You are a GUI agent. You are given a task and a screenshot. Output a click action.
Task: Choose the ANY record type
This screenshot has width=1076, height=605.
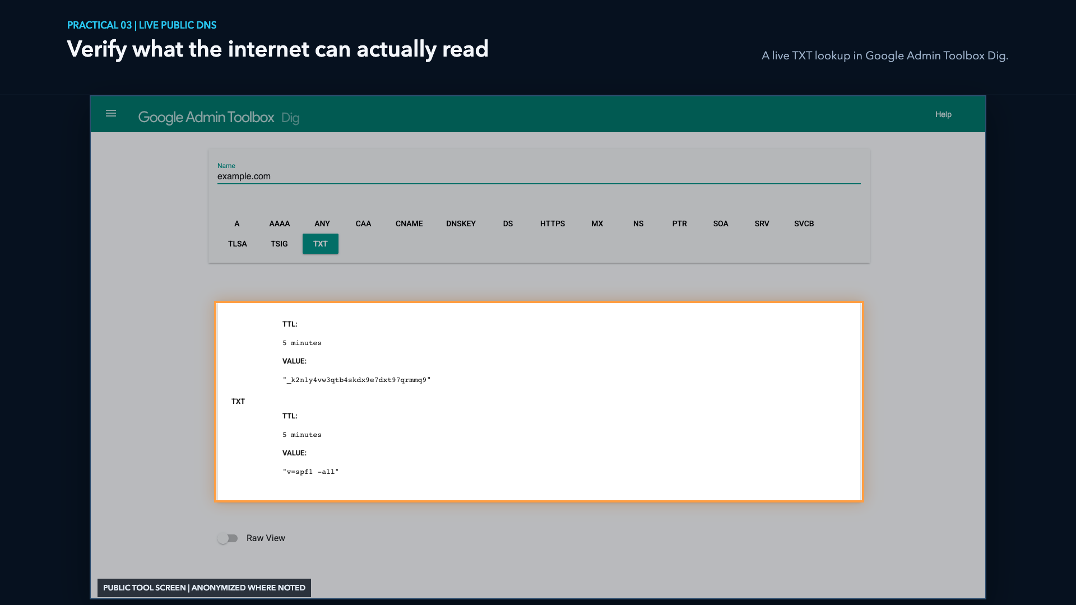pos(322,224)
